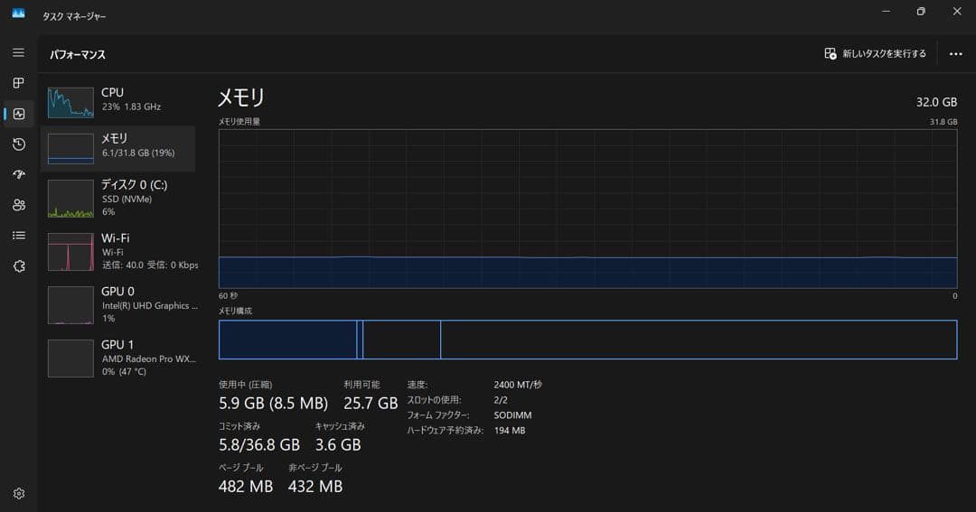Open the Processes page icon
Viewport: 976px width, 512px height.
(18, 83)
